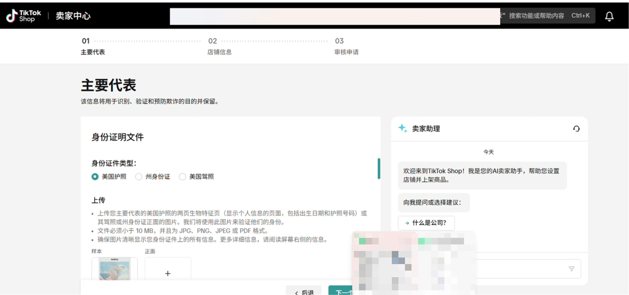Click the teal 下一个 next button

tap(340, 291)
